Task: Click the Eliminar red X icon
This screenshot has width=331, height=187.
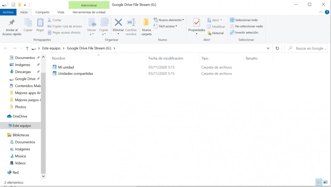Action: click(x=118, y=22)
